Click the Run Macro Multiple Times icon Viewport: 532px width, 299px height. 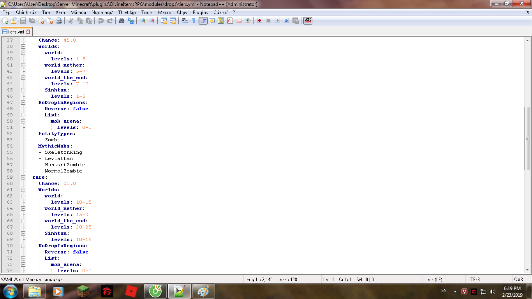(x=286, y=21)
